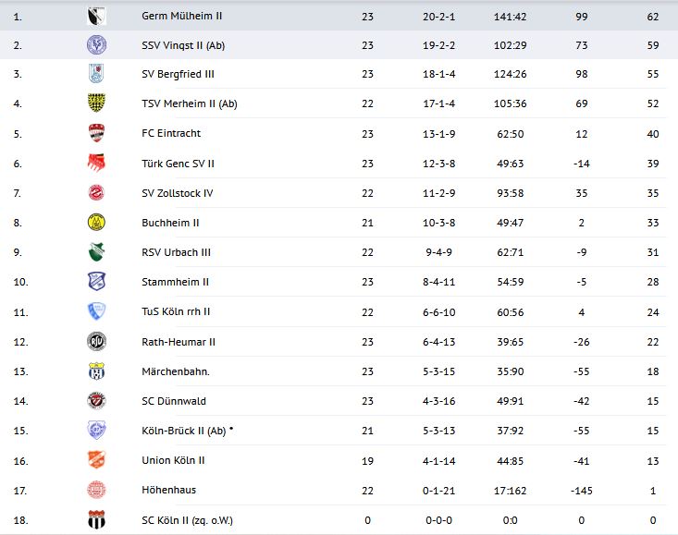Viewport: 678px width, 535px height.
Task: Click the rank number 1. cell
Action: (18, 16)
